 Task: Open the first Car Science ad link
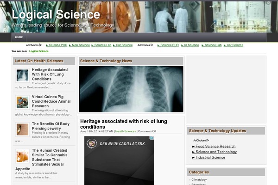(x=123, y=45)
